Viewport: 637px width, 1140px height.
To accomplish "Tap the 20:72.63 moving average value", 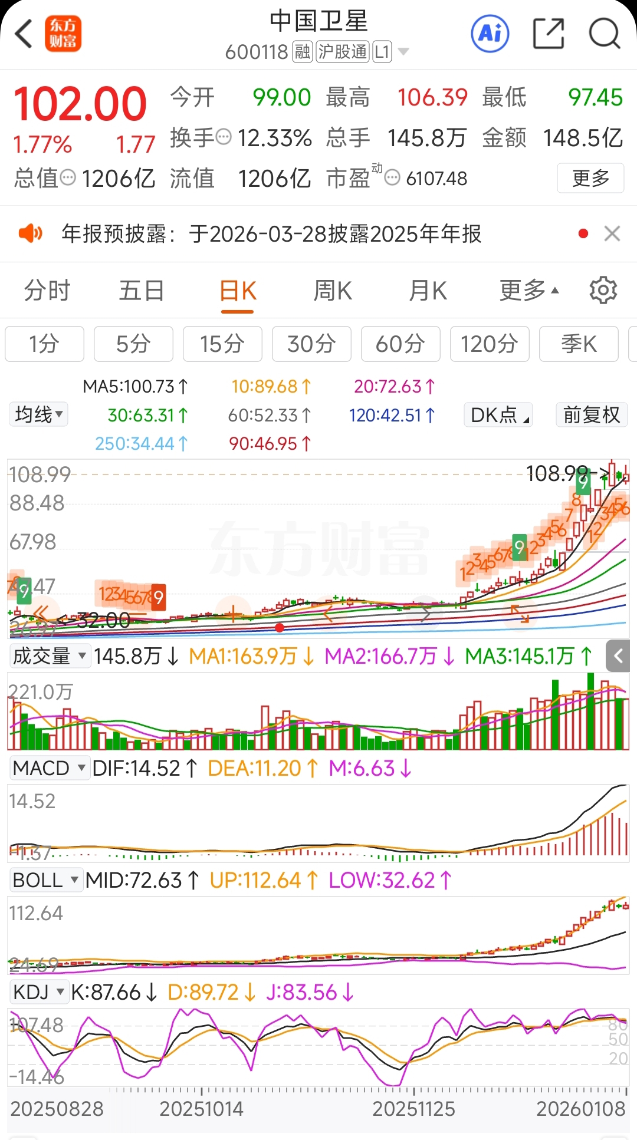I will [x=394, y=386].
